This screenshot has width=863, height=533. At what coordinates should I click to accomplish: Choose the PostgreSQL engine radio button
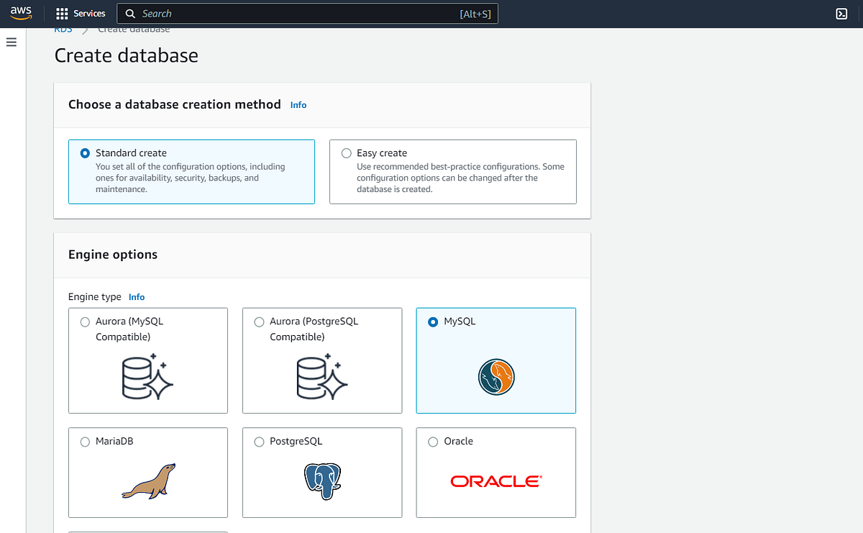(258, 441)
